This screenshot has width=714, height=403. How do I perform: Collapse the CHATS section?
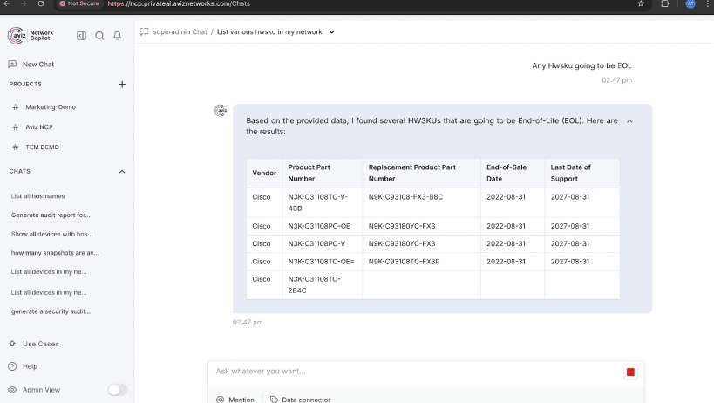tap(121, 172)
